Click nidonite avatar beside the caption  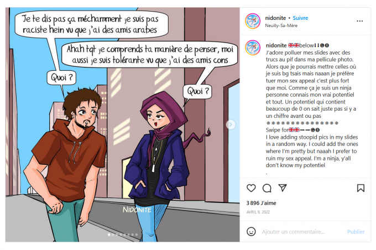click(x=253, y=48)
